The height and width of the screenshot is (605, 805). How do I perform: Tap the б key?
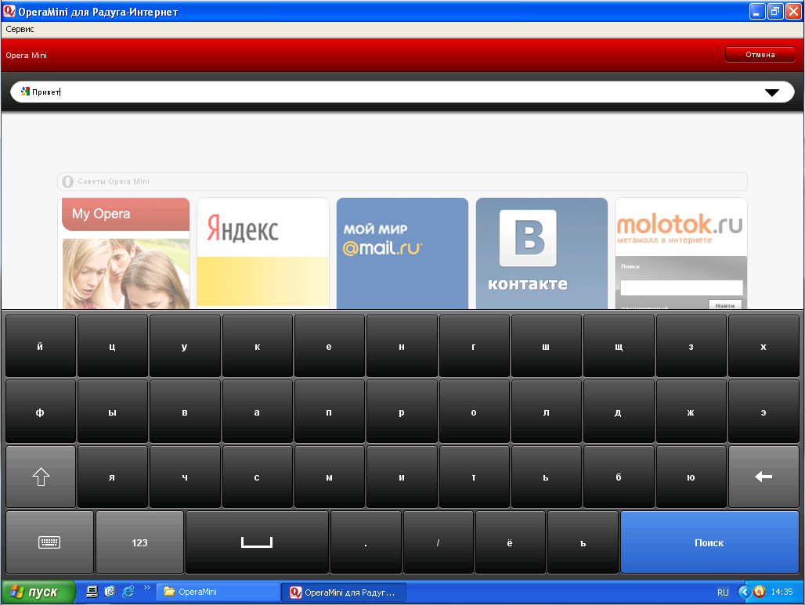click(619, 477)
